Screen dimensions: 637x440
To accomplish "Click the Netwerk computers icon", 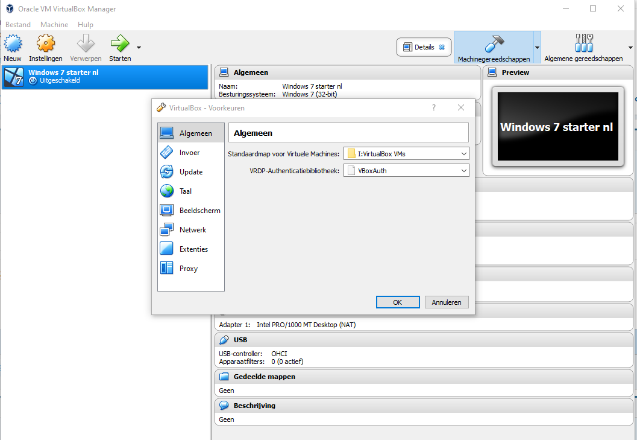I will tap(166, 229).
